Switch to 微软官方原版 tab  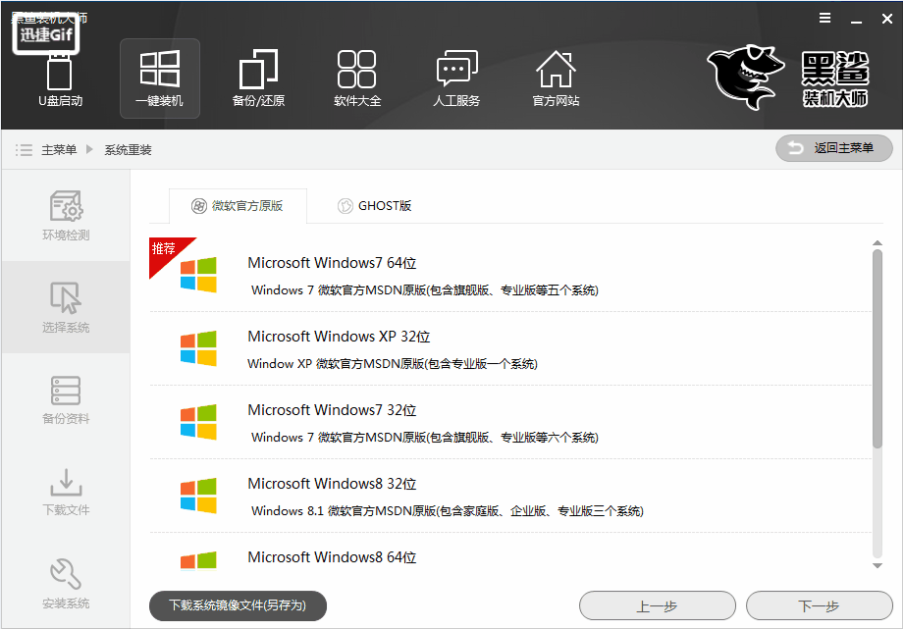pos(238,206)
